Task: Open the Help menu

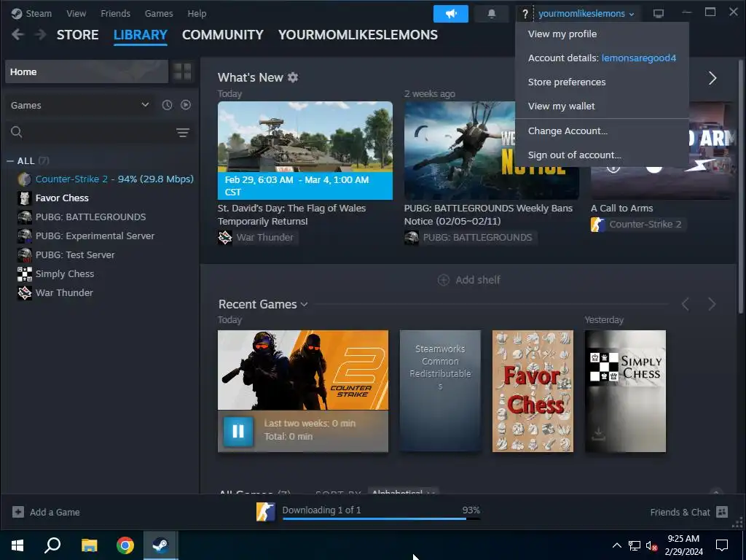Action: coord(197,13)
